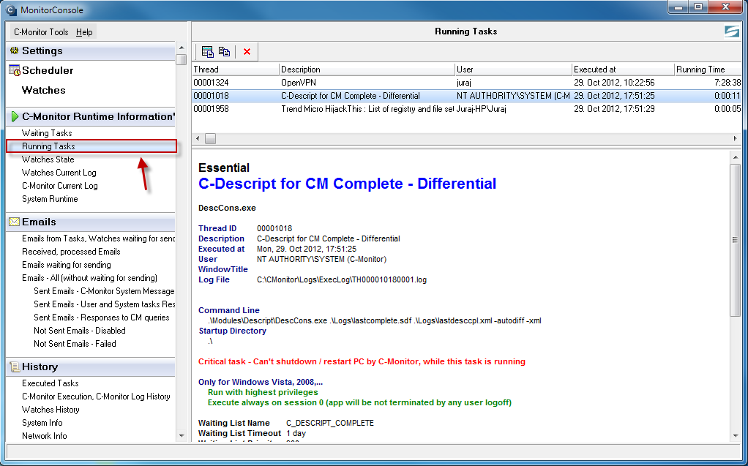Select Watches in the sidebar
Screen dimensions: 748x466
pyautogui.click(x=43, y=90)
